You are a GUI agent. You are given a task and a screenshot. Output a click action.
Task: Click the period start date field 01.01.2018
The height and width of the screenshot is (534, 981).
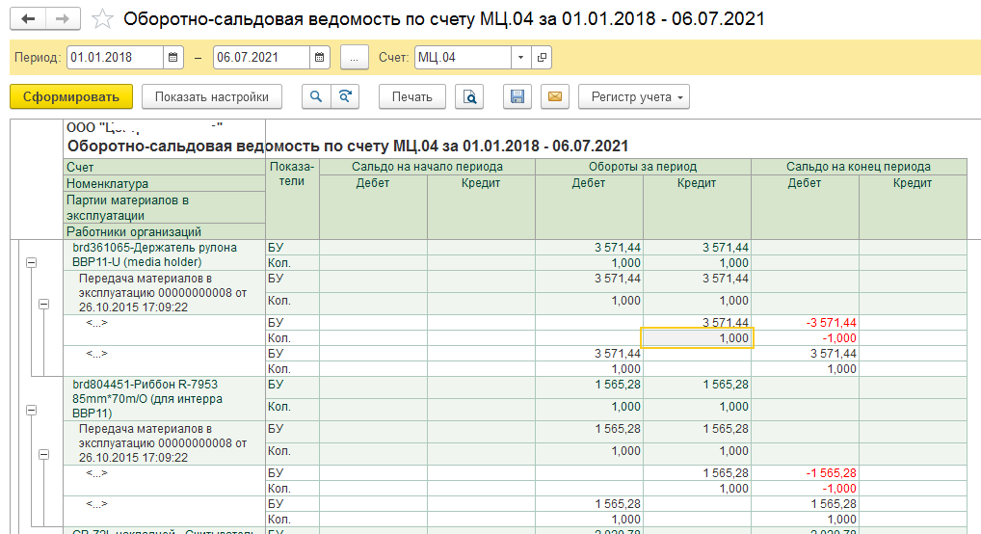(115, 58)
